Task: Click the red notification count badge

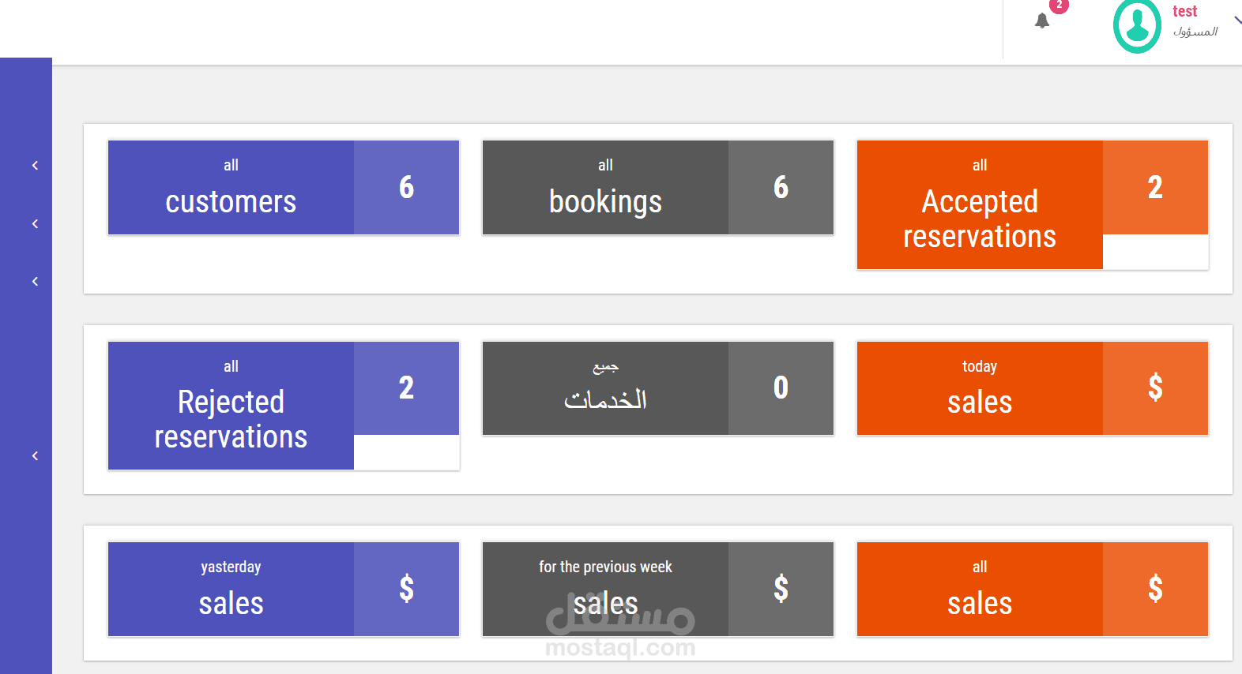Action: [x=1059, y=5]
